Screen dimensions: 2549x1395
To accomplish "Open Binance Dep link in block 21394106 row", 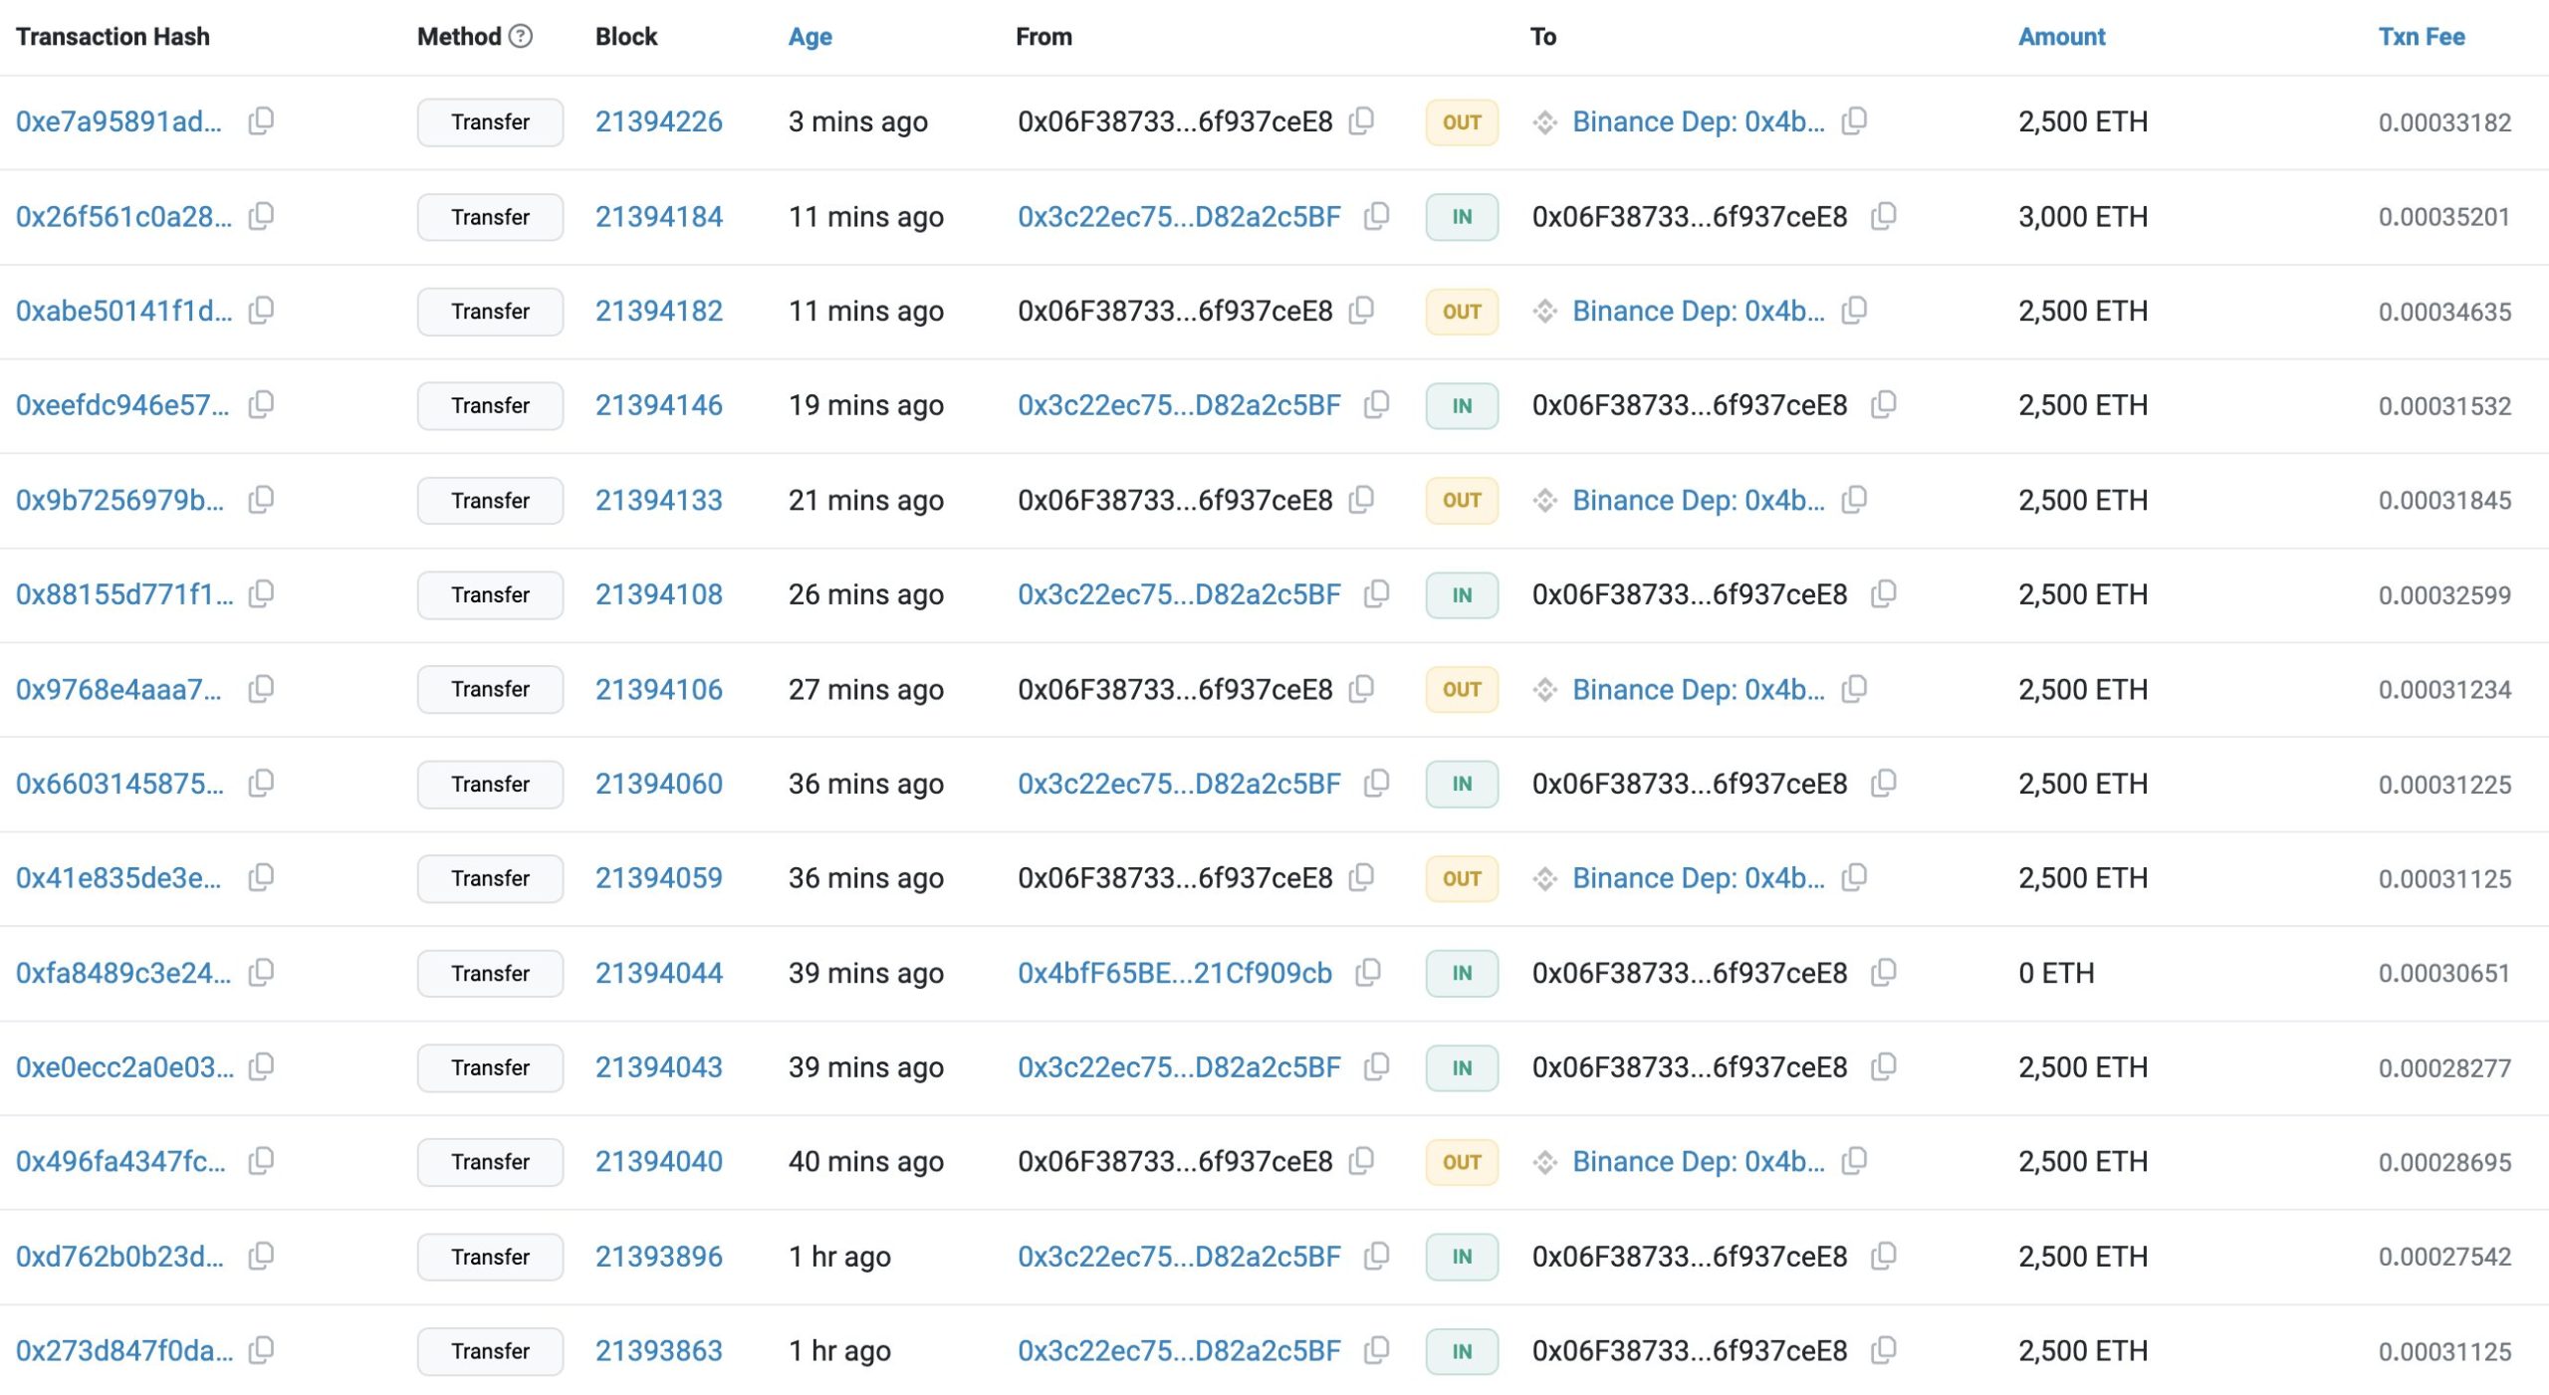I will (1698, 689).
